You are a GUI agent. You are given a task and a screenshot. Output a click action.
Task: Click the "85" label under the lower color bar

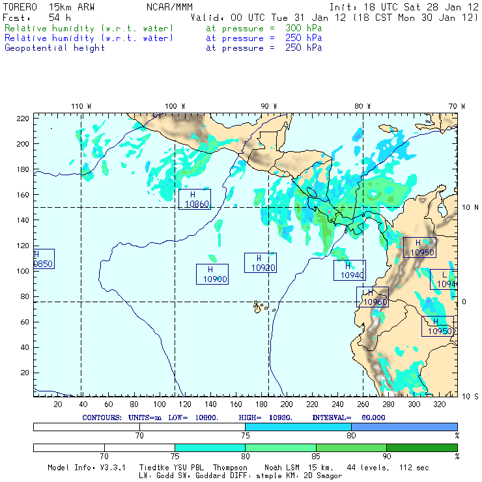click(x=316, y=457)
